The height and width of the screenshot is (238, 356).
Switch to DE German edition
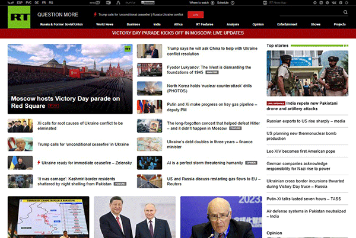[37, 3]
